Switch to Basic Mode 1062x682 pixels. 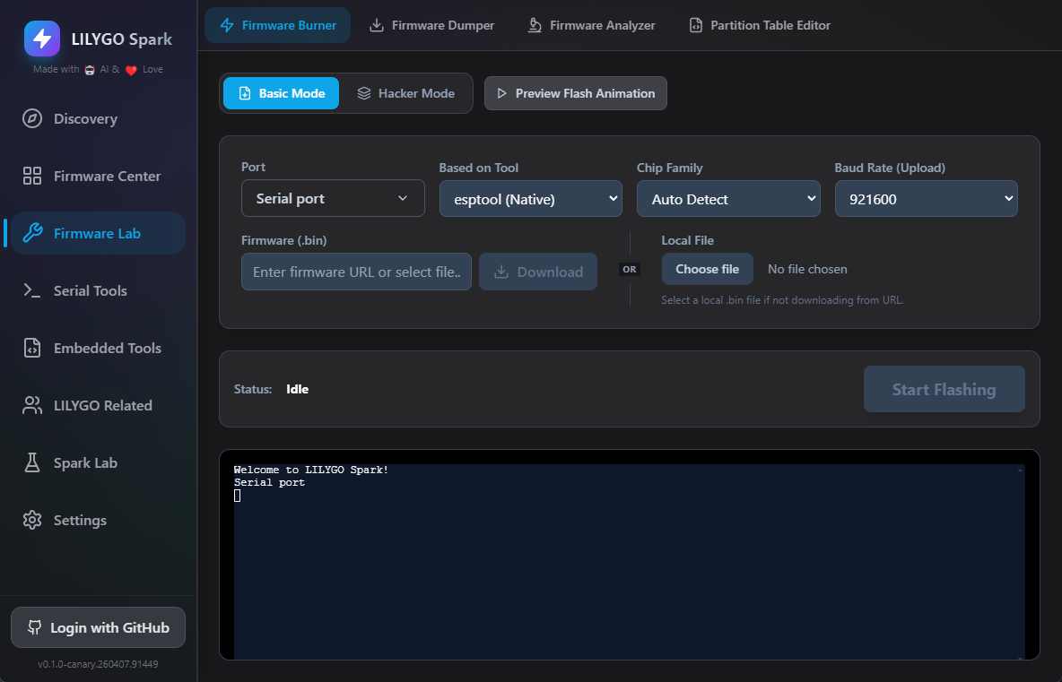coord(281,93)
